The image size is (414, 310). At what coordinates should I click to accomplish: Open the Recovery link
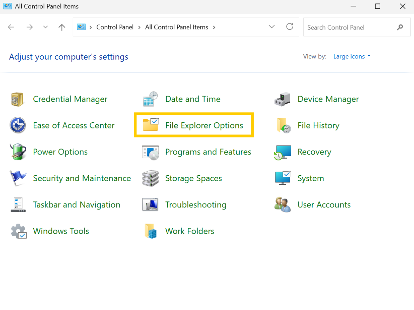tap(314, 152)
